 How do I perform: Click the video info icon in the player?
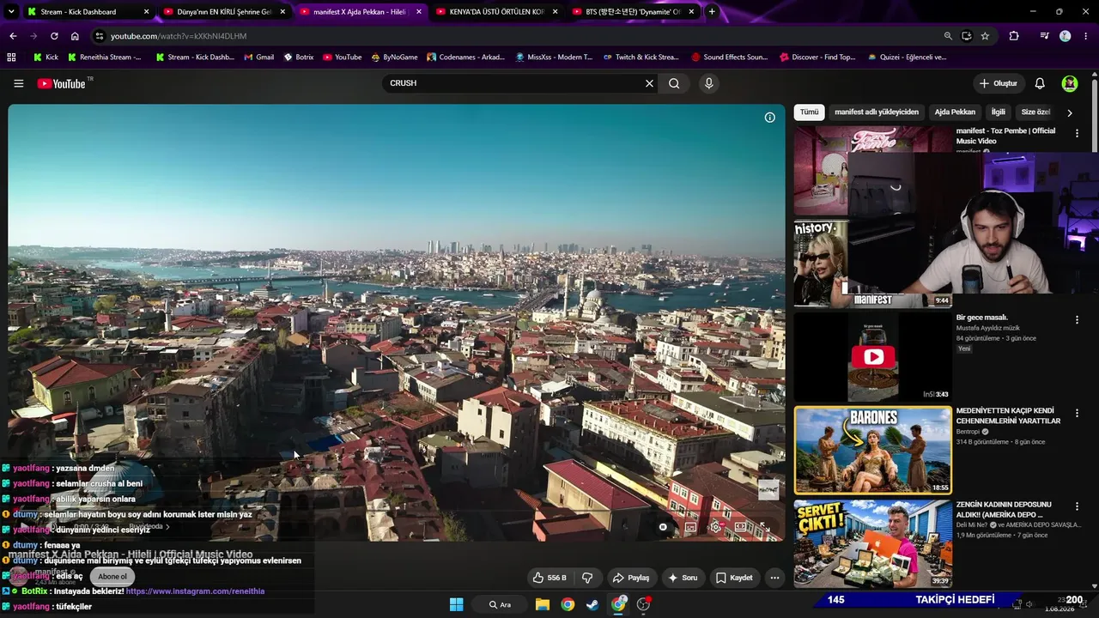tap(770, 118)
